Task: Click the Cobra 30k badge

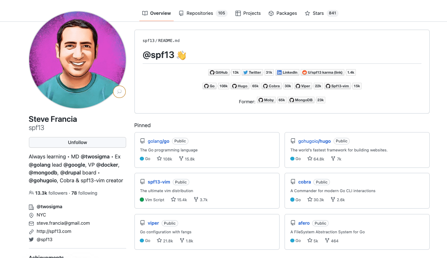Action: pyautogui.click(x=277, y=86)
